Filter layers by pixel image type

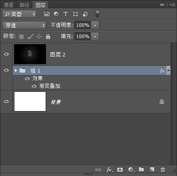pos(46,14)
